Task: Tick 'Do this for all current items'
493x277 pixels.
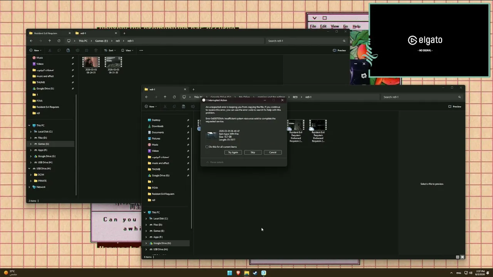Action: (207, 147)
